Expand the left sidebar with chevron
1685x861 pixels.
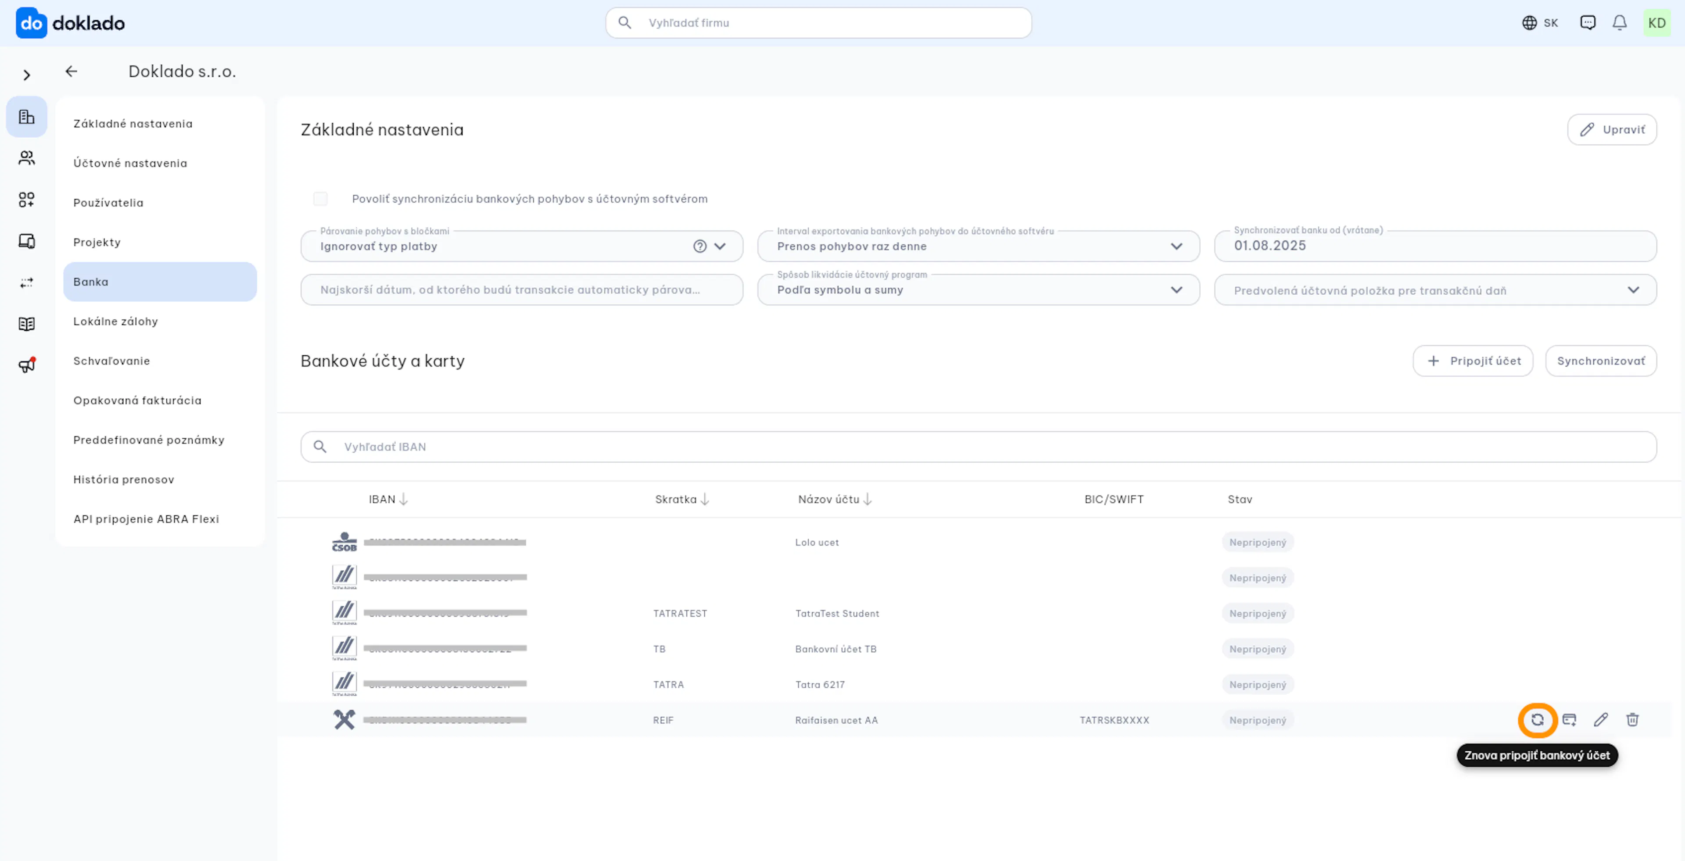pos(27,75)
